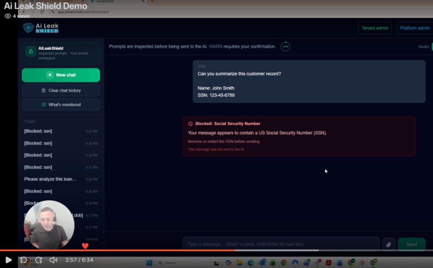The image size is (433, 268).
Task: Click the Ai Leak Shield logo
Action: tap(41, 28)
